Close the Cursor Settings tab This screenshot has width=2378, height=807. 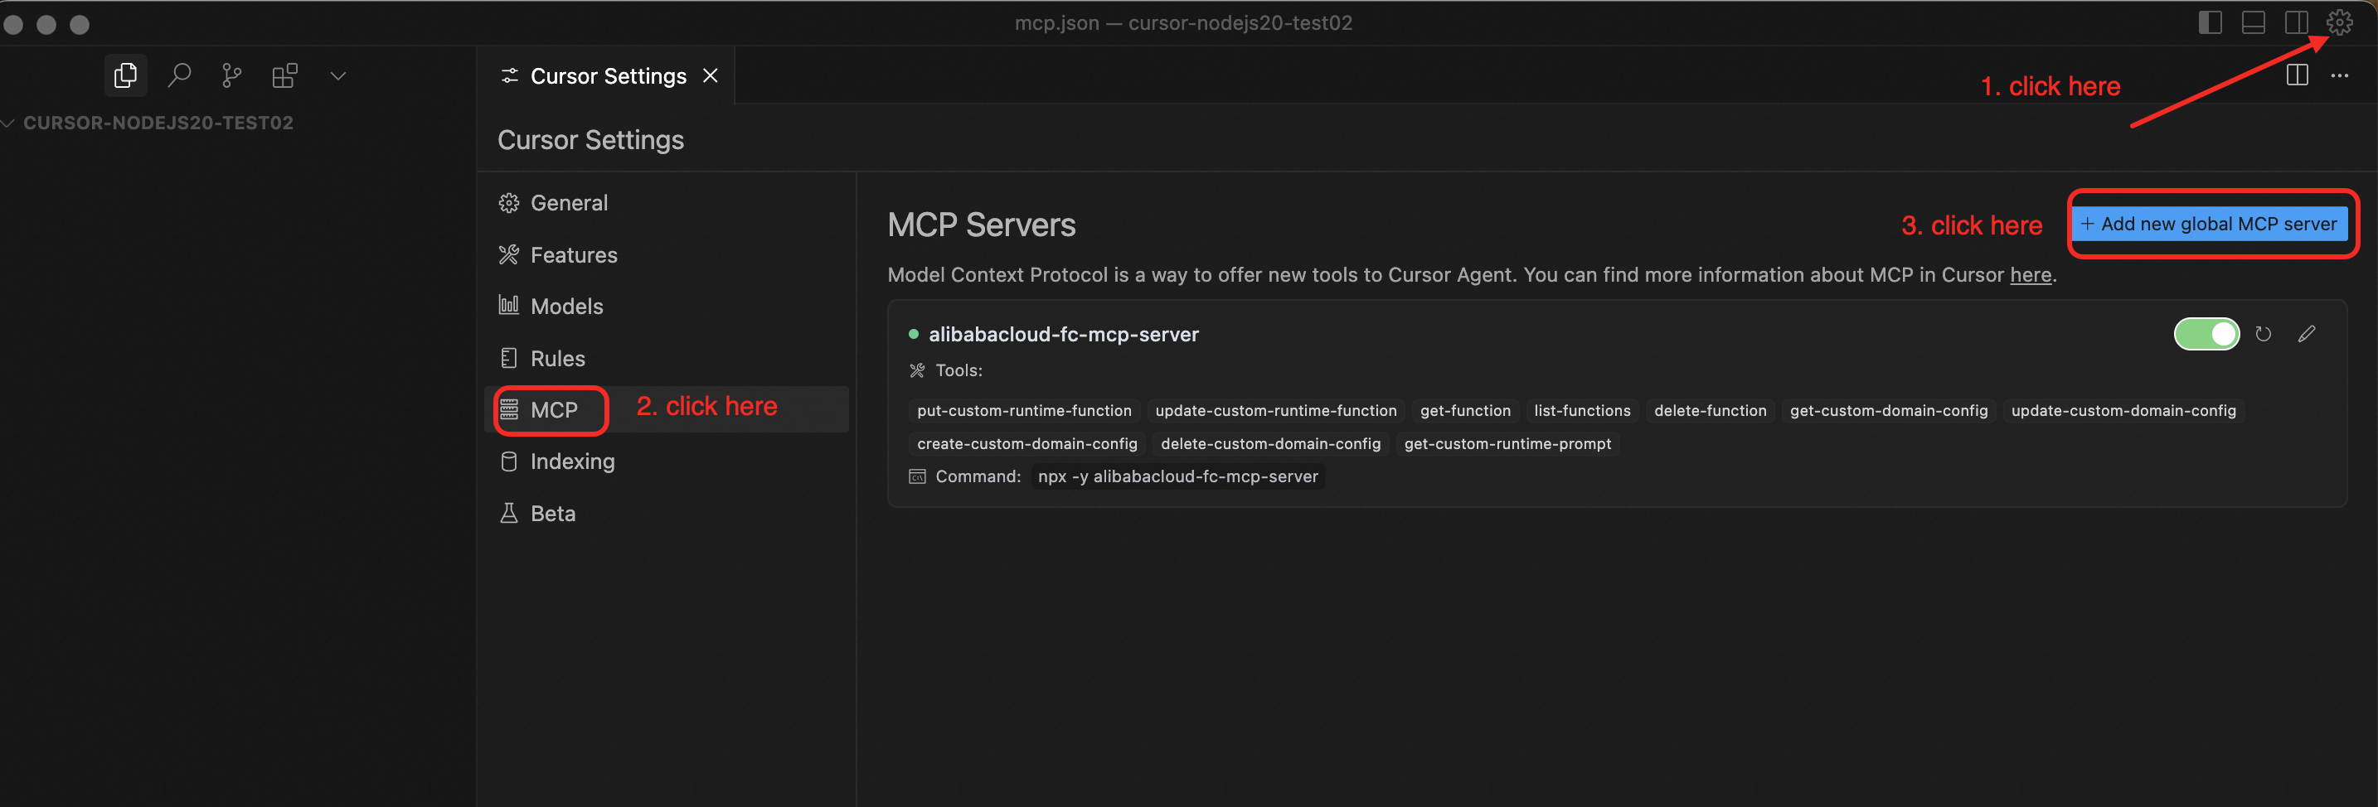coord(710,75)
